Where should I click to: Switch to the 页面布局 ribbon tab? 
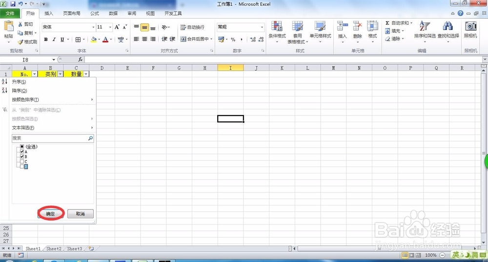click(x=72, y=13)
